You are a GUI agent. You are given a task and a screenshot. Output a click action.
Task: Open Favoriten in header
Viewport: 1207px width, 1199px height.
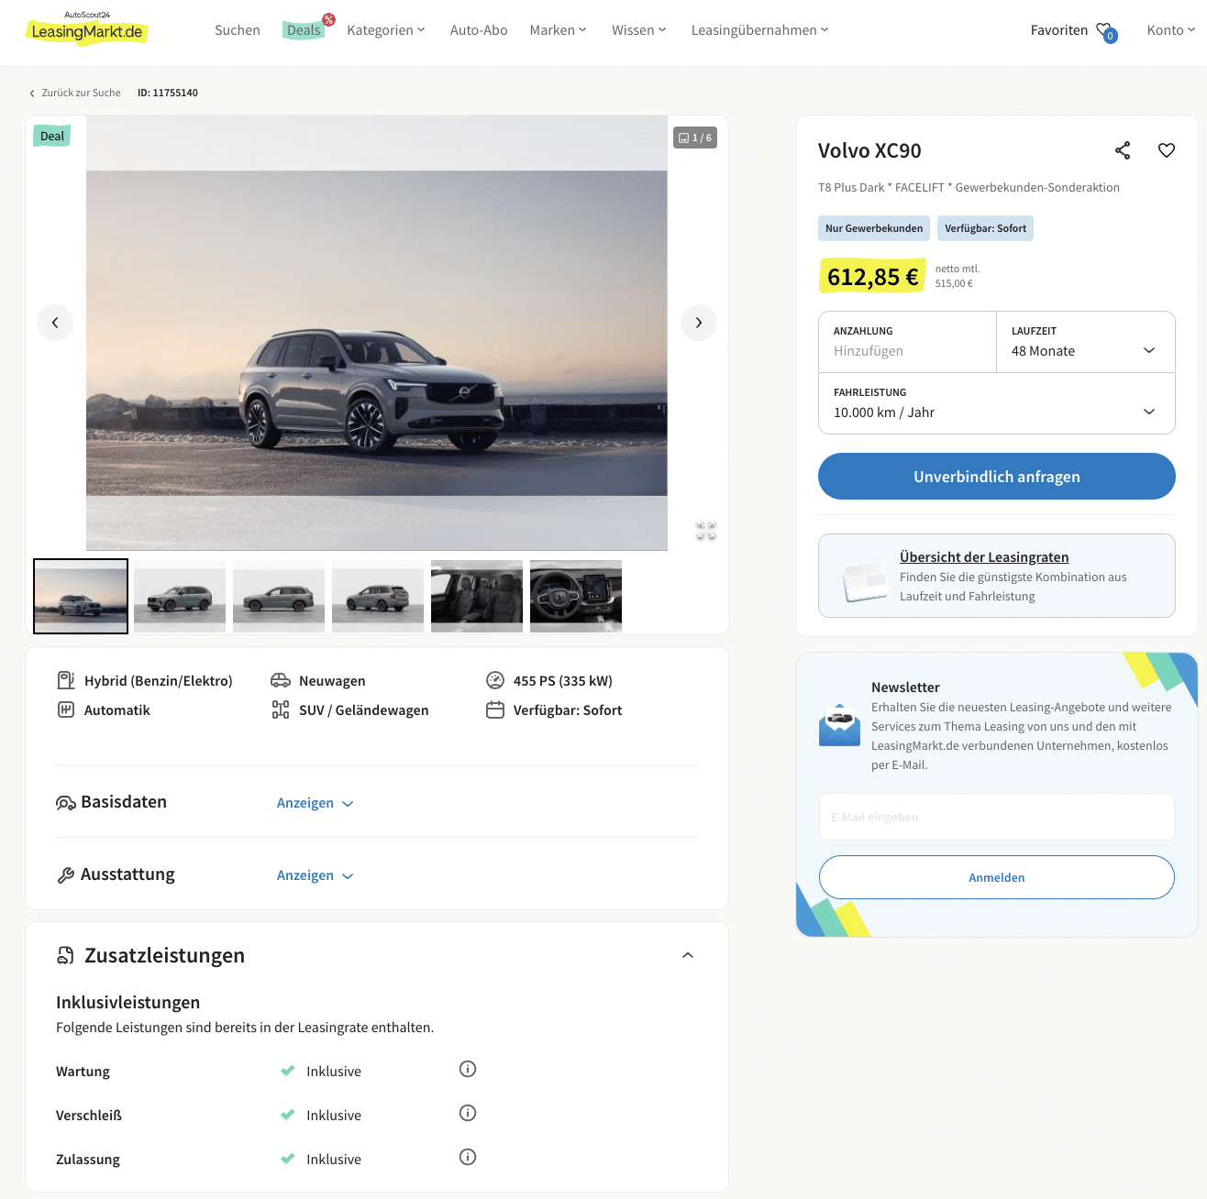[x=1058, y=30]
